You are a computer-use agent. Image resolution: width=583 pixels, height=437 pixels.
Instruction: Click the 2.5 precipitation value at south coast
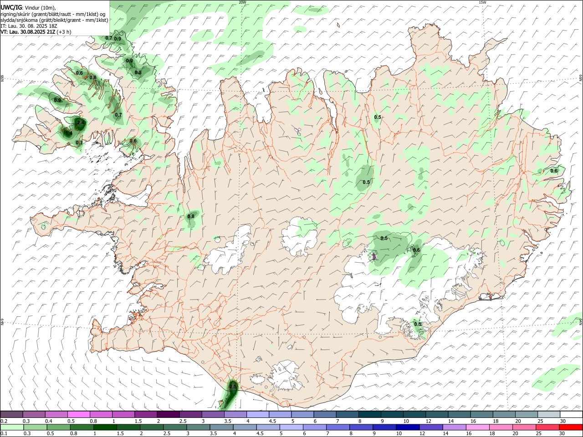click(233, 387)
